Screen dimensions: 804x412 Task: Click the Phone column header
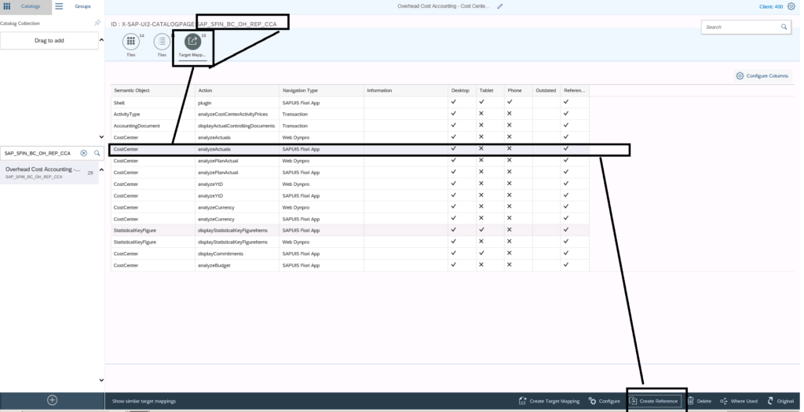518,91
